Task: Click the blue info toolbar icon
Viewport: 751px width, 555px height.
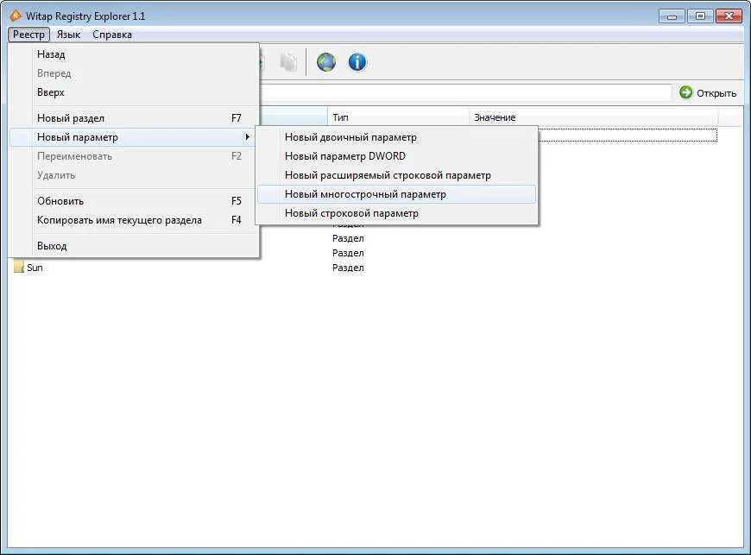Action: pyautogui.click(x=357, y=62)
